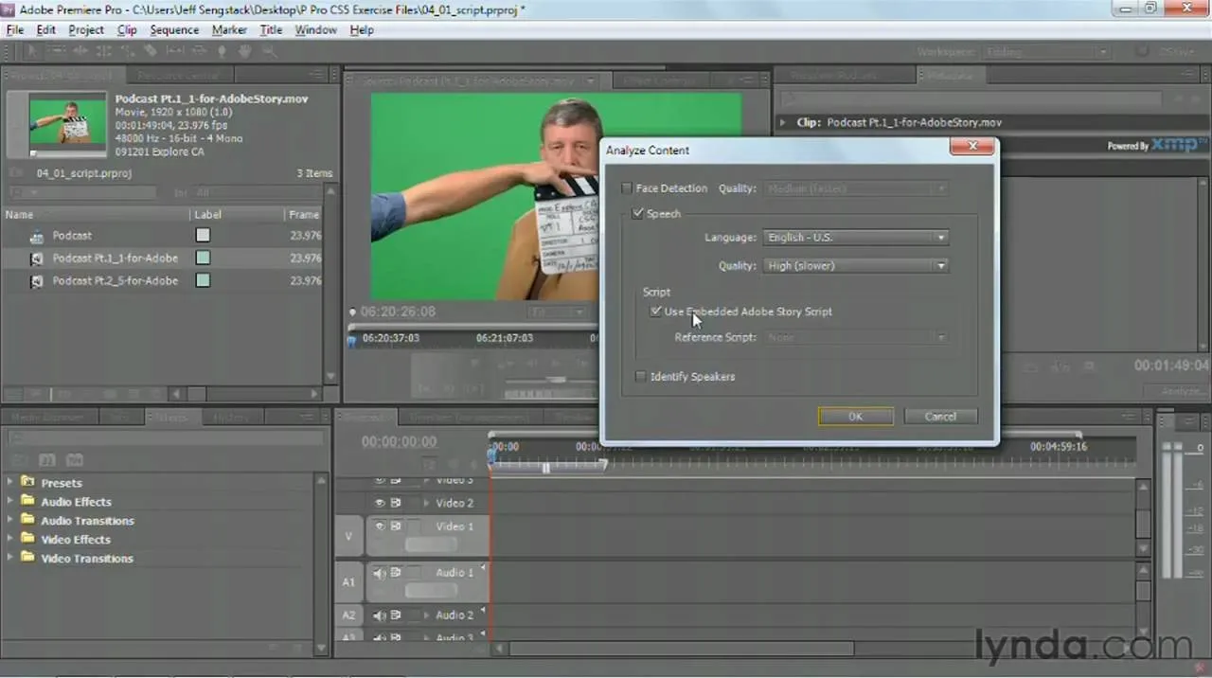Viewport: 1212px width, 678px height.
Task: Click the A1 source track button
Action: pyautogui.click(x=348, y=582)
